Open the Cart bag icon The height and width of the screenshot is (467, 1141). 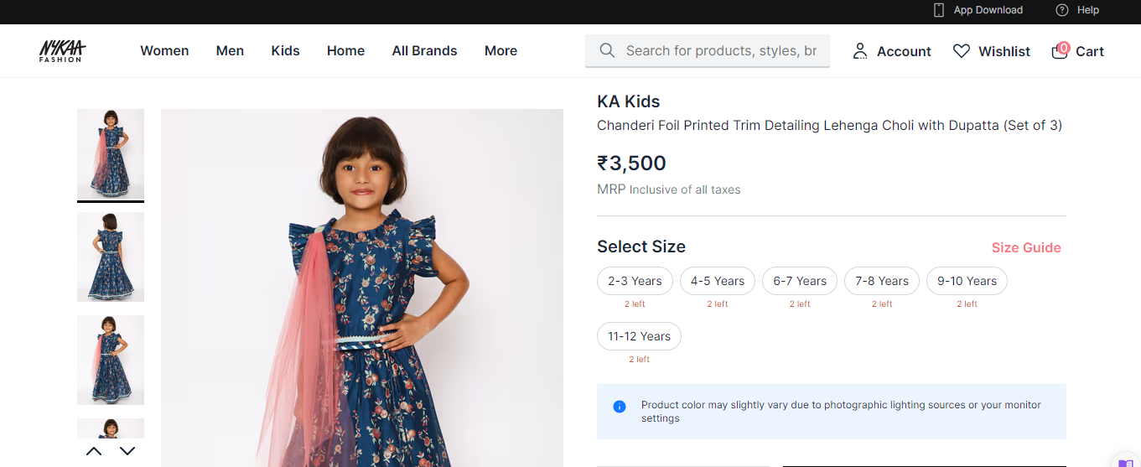(x=1060, y=51)
